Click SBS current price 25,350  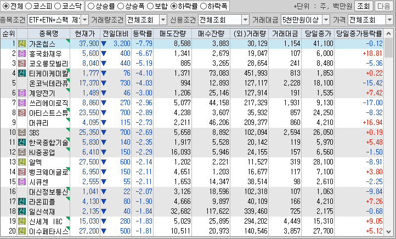click(89, 132)
